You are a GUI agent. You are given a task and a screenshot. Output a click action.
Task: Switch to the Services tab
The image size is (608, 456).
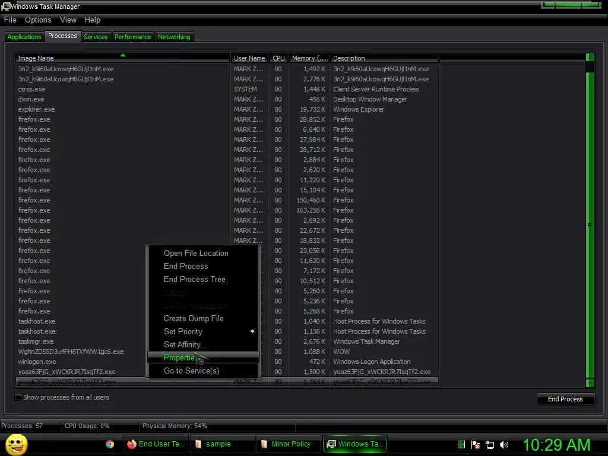click(x=96, y=37)
